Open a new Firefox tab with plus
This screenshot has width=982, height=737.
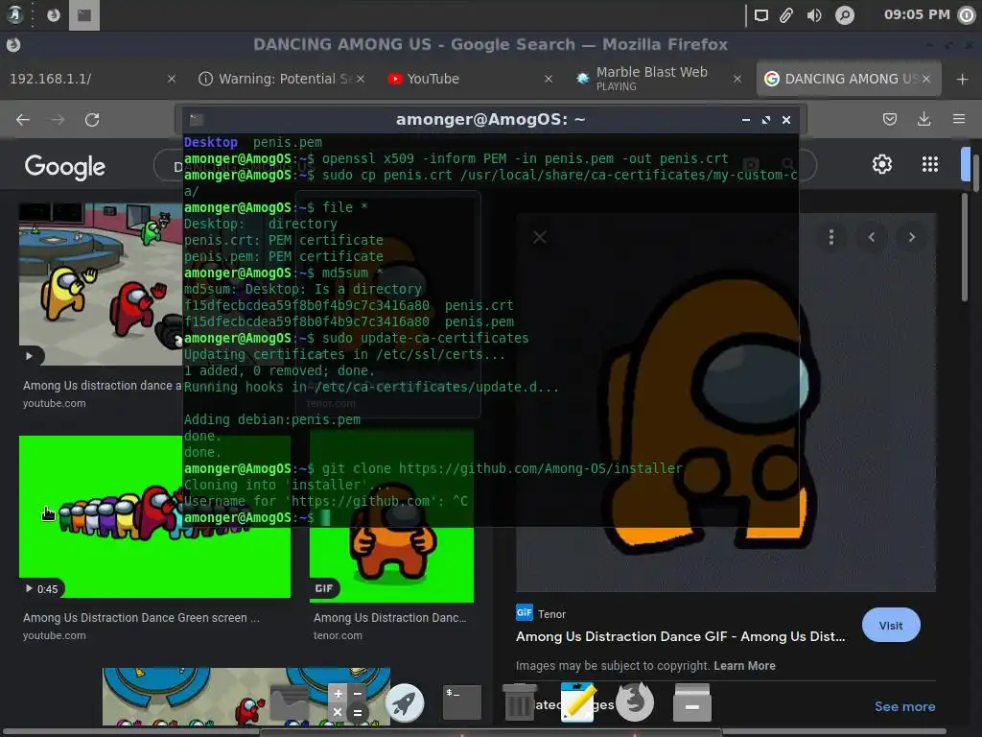963,79
